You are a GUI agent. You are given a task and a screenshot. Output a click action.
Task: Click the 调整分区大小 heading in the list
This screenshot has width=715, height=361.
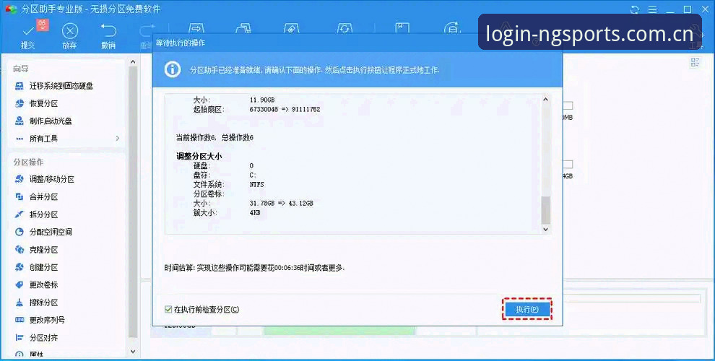[x=199, y=157]
